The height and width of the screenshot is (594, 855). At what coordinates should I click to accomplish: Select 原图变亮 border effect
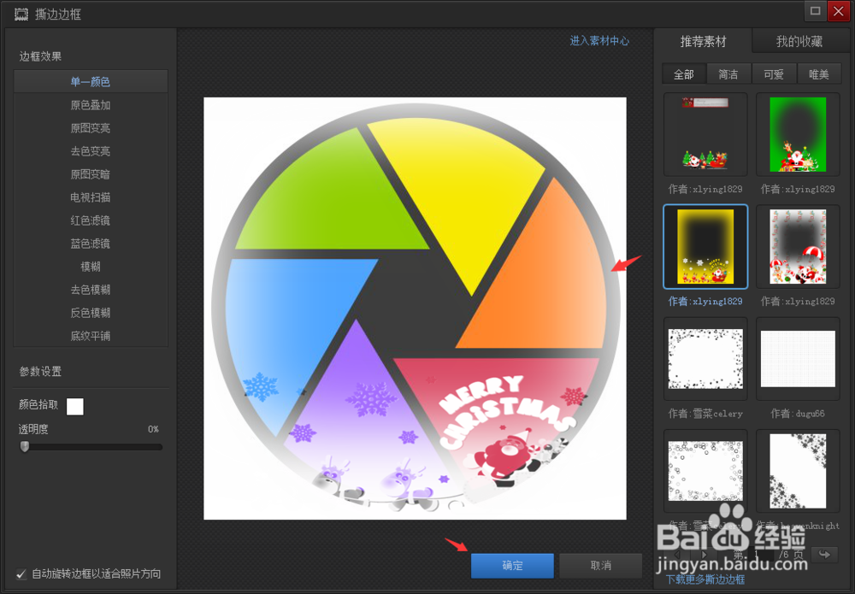[91, 128]
